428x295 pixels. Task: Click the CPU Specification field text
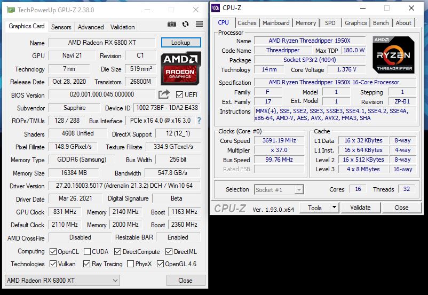pos(335,82)
